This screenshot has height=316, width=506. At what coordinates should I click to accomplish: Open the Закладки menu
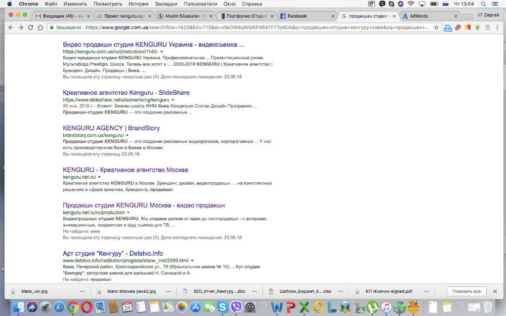[166, 4]
